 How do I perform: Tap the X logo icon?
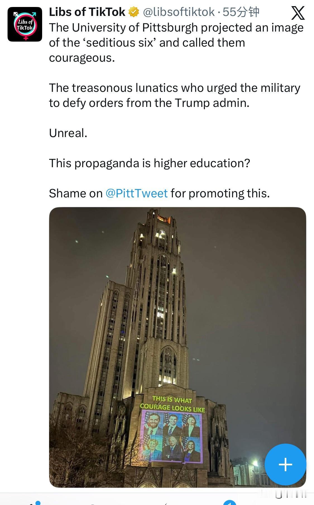pyautogui.click(x=298, y=13)
